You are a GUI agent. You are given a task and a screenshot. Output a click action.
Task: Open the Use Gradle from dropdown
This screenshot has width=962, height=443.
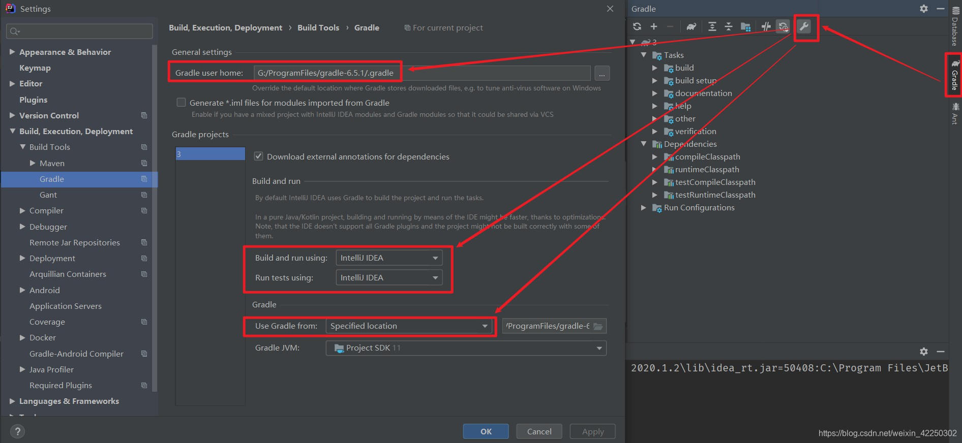[409, 326]
